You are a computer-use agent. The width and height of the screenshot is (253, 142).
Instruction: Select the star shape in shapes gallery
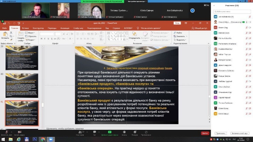click(x=124, y=39)
